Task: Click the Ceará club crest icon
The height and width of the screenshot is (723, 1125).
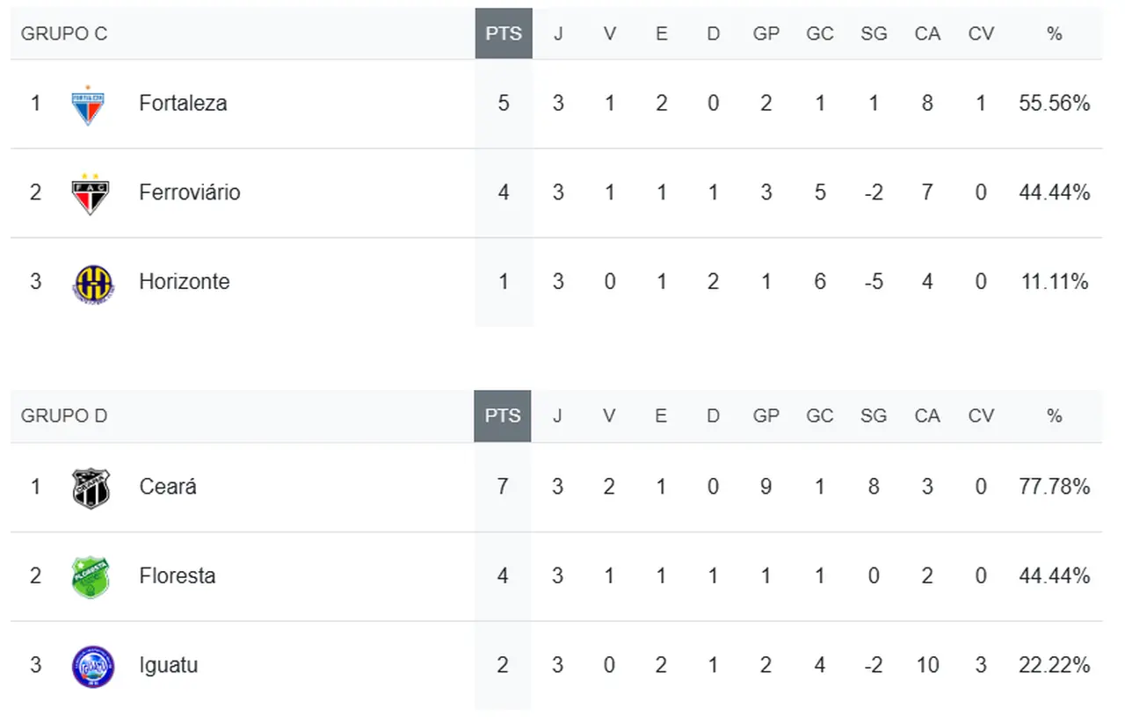Action: pos(91,488)
